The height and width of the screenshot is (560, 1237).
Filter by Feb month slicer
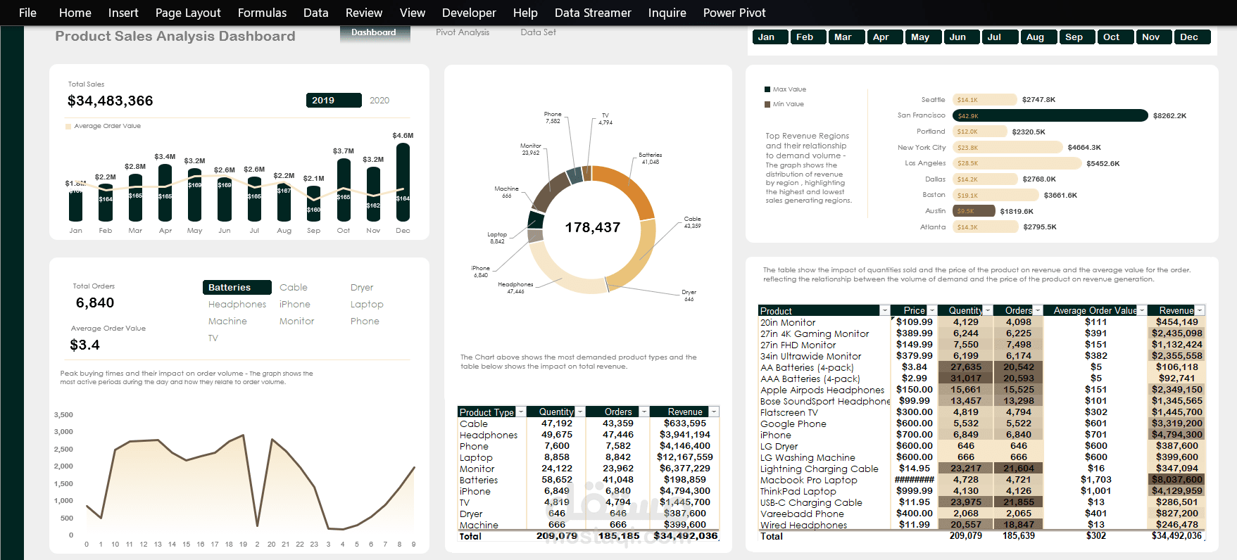click(x=808, y=37)
